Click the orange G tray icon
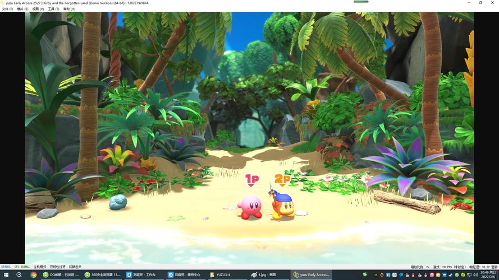499x280 pixels. [382, 275]
